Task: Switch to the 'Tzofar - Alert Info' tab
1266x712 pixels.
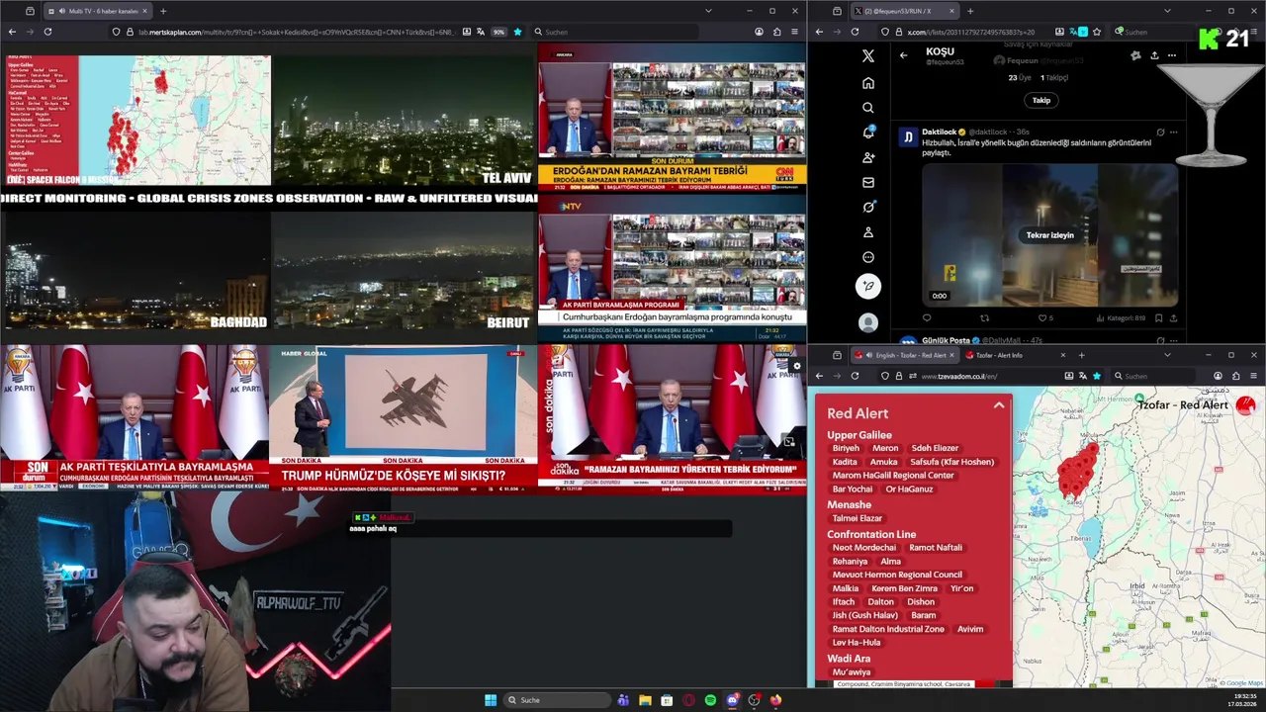Action: pyautogui.click(x=1013, y=355)
